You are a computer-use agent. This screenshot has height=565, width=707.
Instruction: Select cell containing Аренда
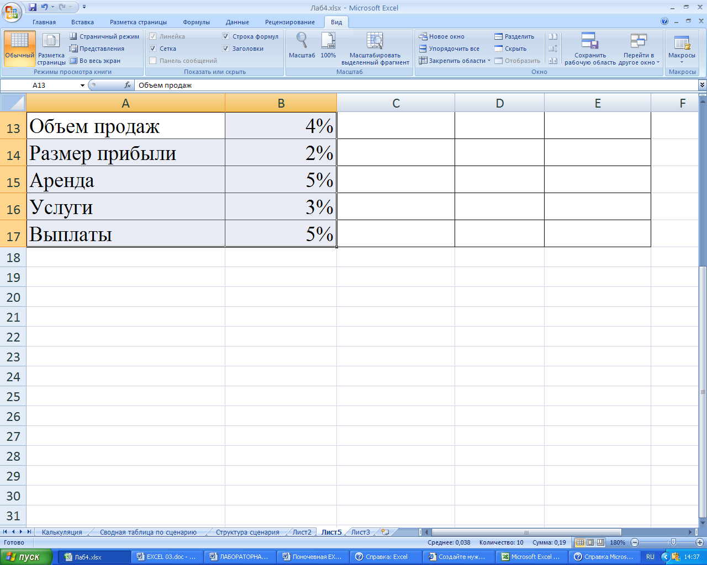coord(126,180)
